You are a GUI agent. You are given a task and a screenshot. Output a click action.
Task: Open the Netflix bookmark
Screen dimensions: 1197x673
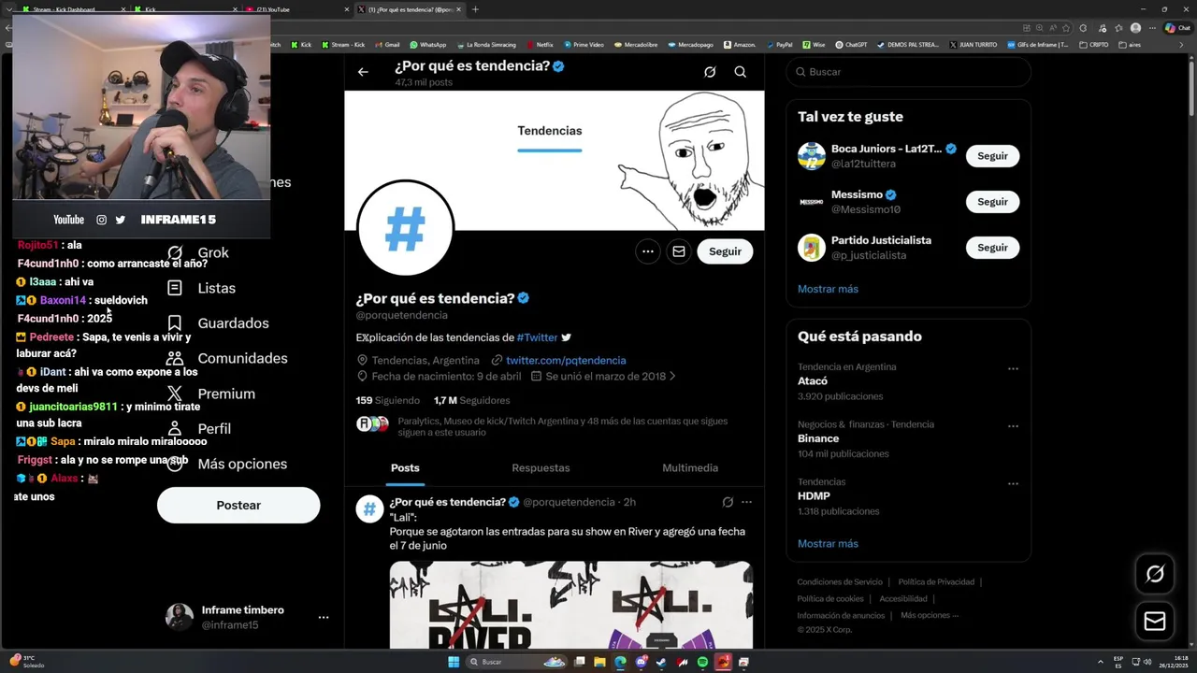(540, 45)
